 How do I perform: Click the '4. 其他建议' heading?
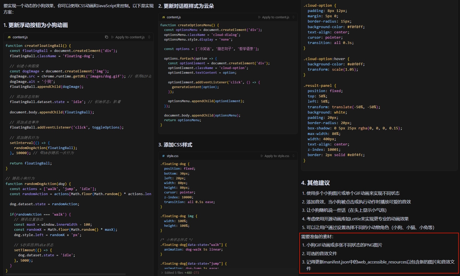coord(315,183)
